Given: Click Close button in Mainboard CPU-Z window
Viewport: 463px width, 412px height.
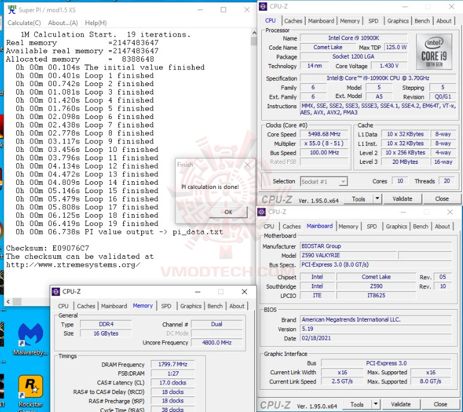Looking at the screenshot, I should point(440,404).
